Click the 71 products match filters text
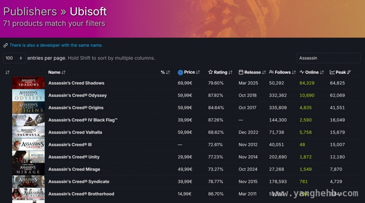Screen dimensions: 365x203 click(54, 24)
